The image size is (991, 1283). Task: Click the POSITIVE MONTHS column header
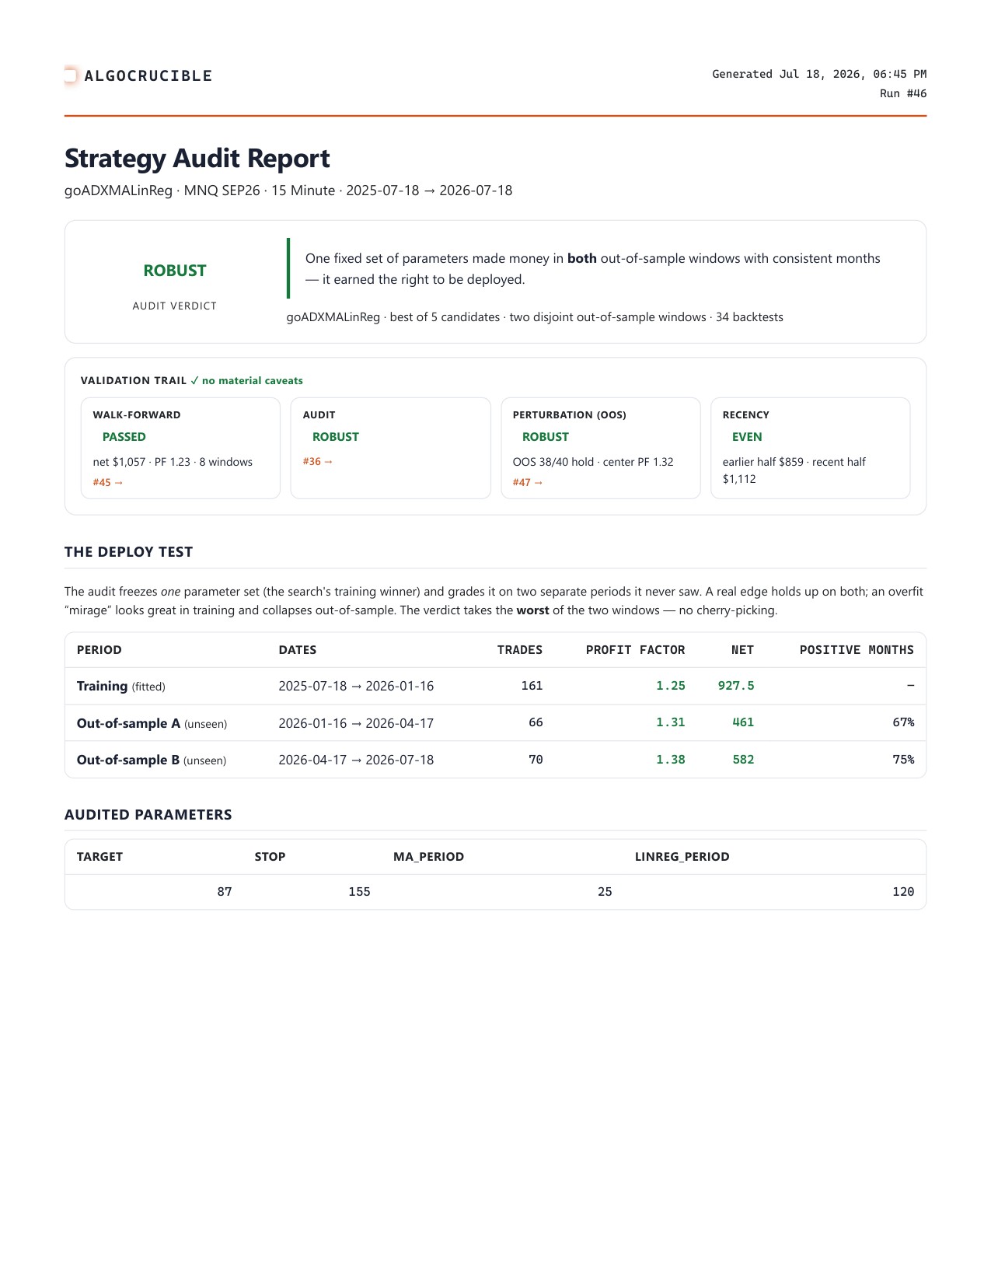tap(857, 650)
